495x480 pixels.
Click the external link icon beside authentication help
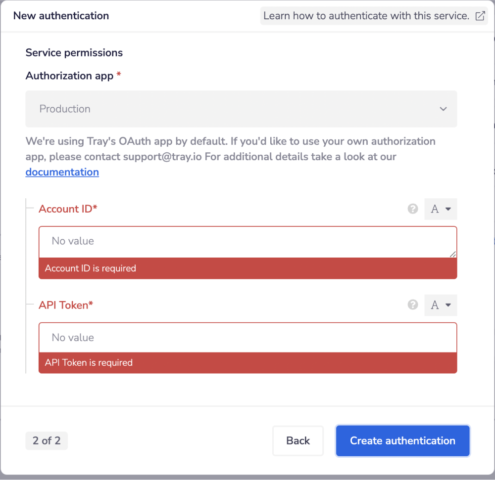(480, 16)
